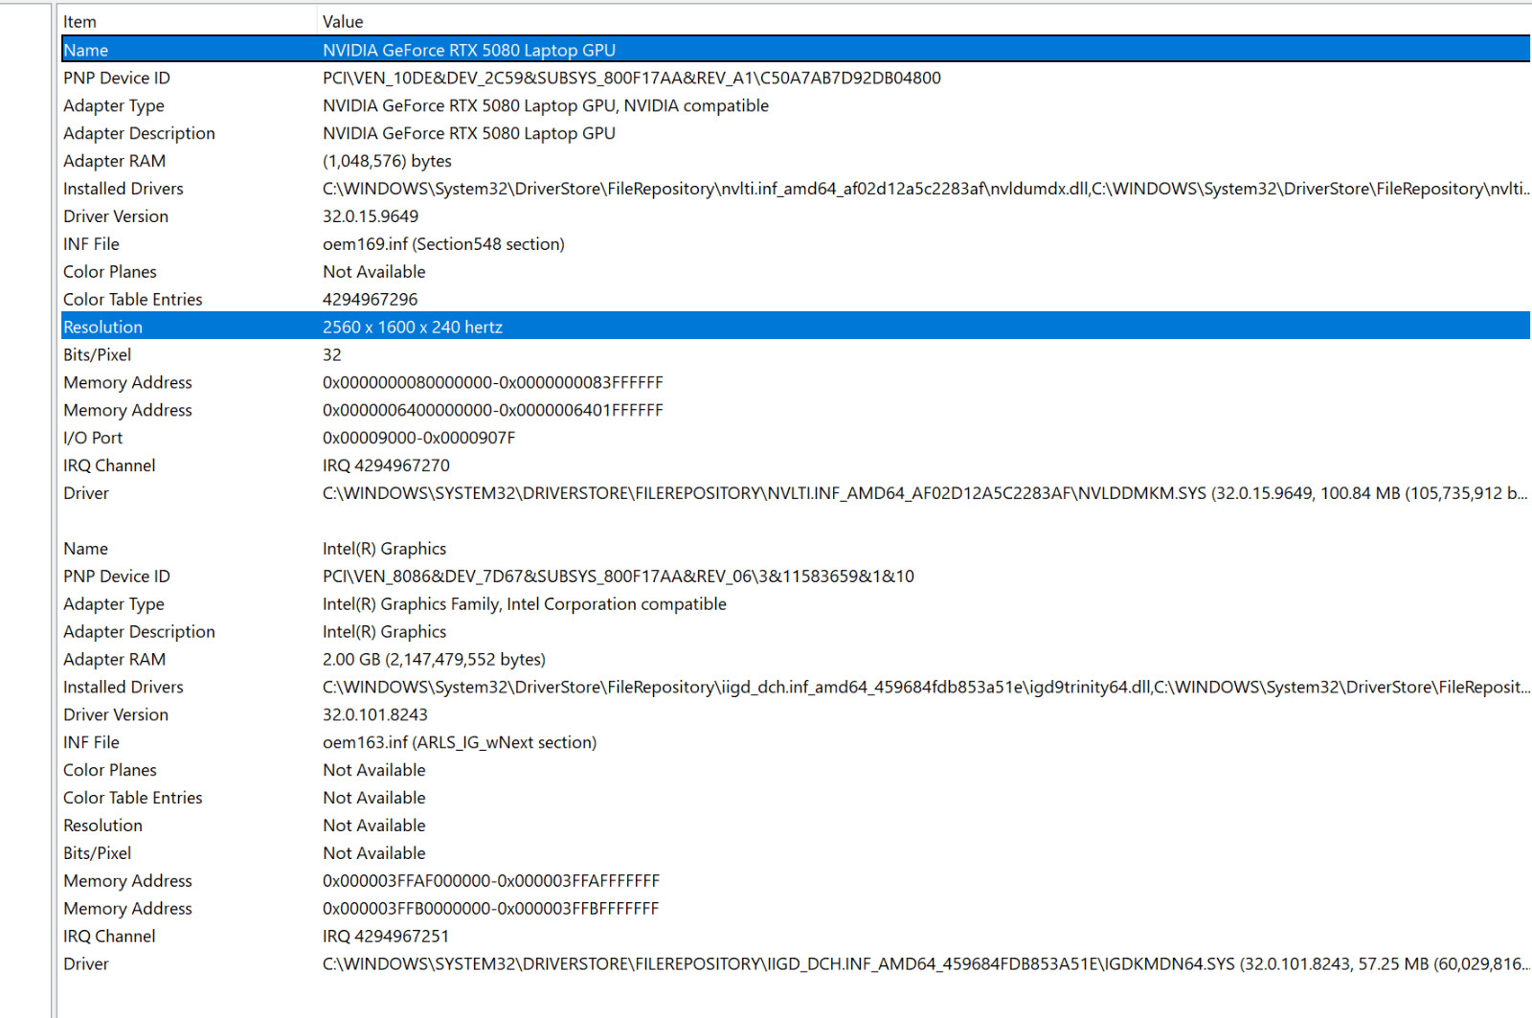Click the Item column header
The width and height of the screenshot is (1532, 1018).
click(x=189, y=21)
